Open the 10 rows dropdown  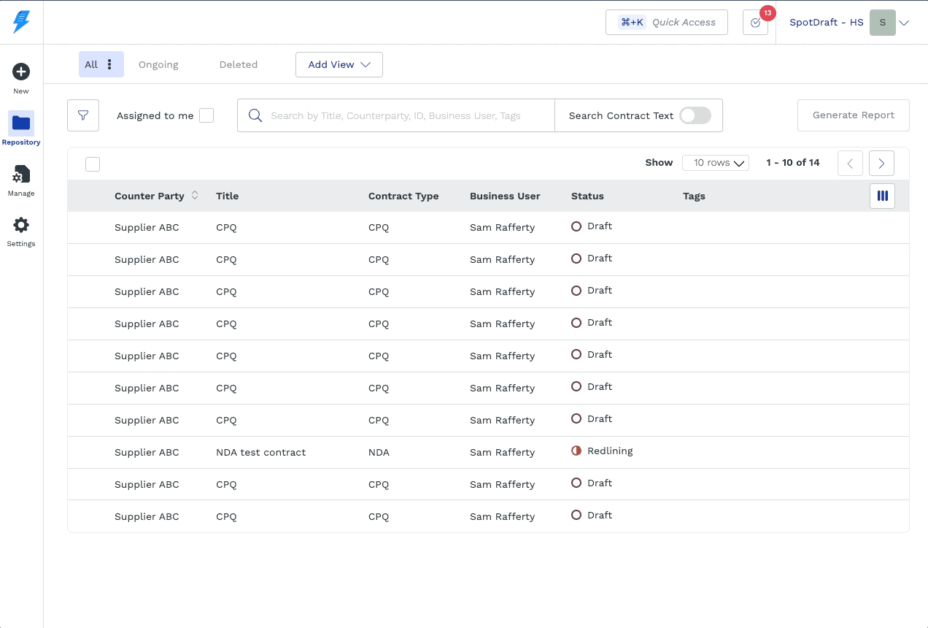(x=715, y=163)
